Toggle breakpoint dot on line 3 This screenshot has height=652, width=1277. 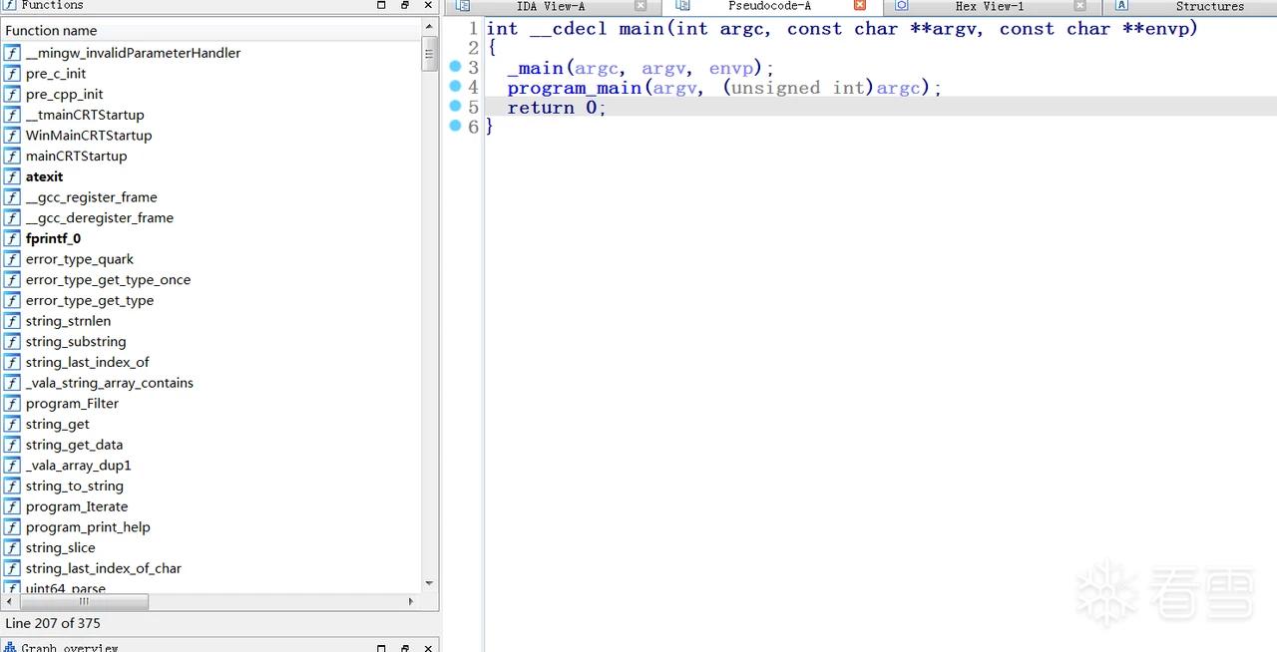455,67
